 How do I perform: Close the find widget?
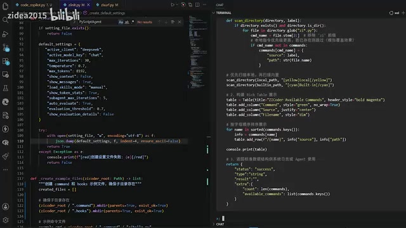(180, 22)
